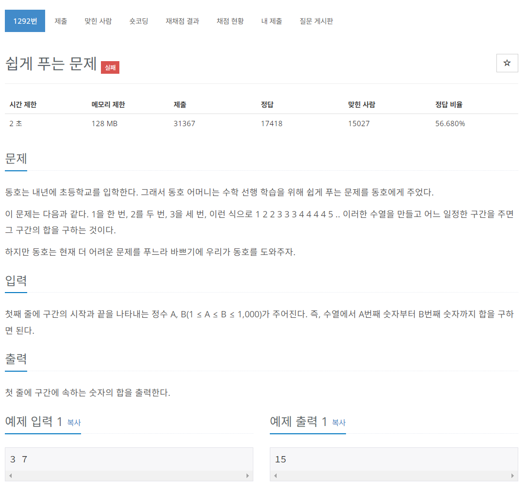Open the 채점 현황 tab
The width and height of the screenshot is (527, 492).
click(x=230, y=21)
